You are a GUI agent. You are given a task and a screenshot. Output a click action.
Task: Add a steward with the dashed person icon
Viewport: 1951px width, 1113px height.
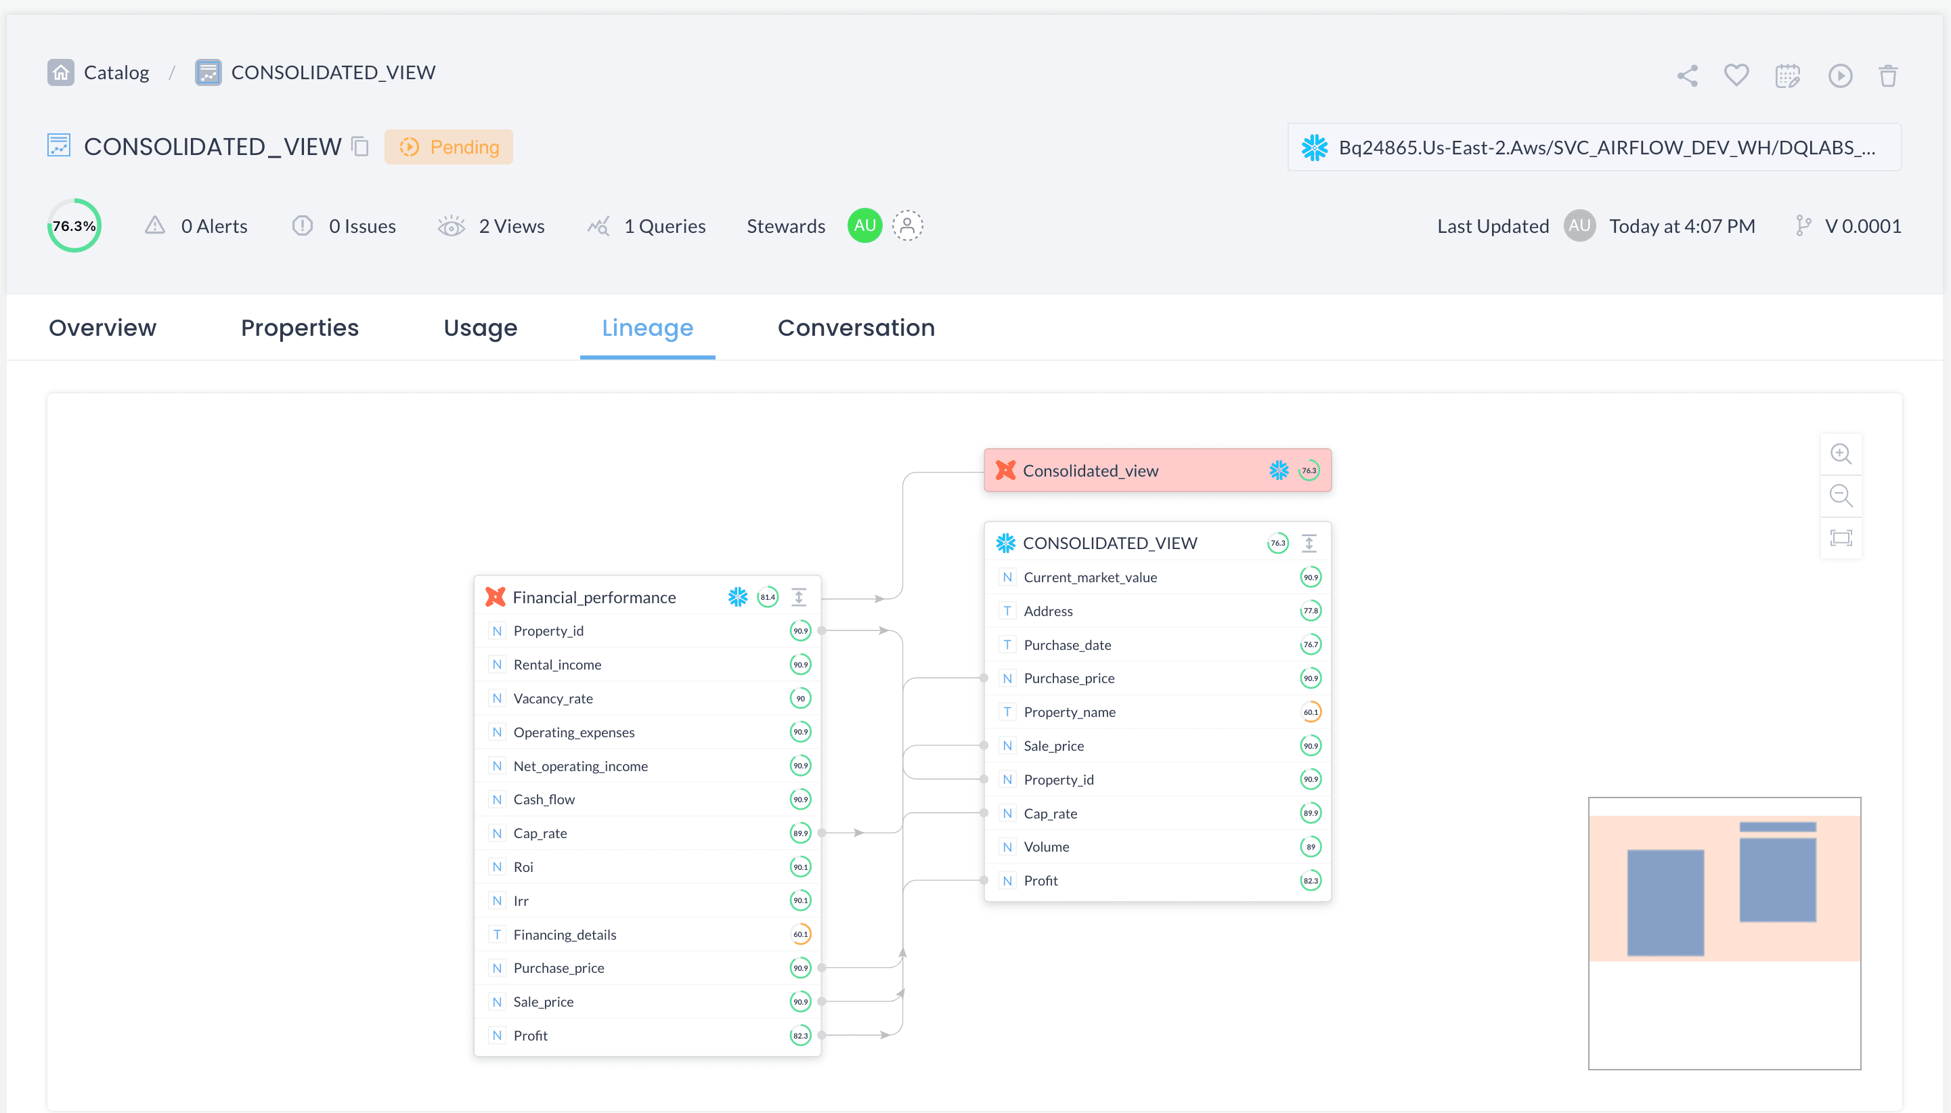[907, 225]
